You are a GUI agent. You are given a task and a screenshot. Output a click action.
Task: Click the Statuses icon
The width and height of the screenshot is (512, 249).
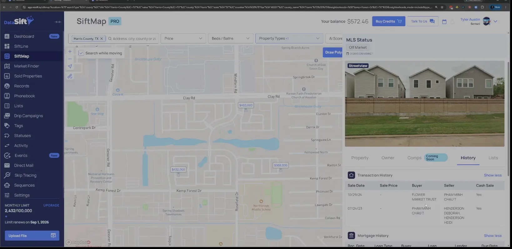click(x=7, y=136)
